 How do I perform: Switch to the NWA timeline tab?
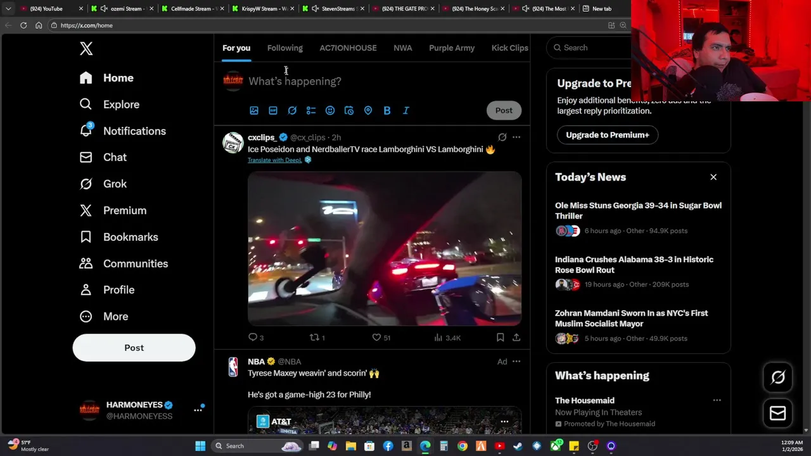click(x=402, y=48)
